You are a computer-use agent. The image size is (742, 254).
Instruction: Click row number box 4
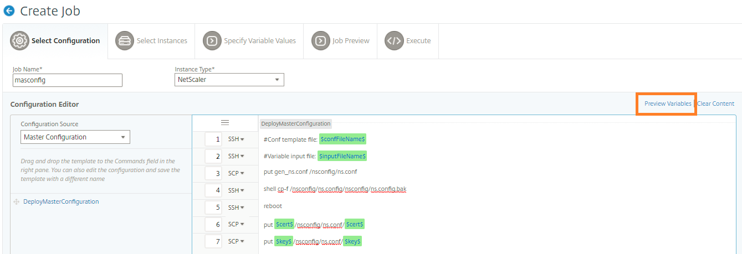tap(213, 190)
